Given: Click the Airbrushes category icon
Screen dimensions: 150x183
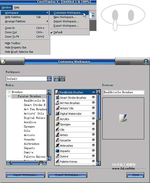Looking at the screenshot, I should (57, 145).
